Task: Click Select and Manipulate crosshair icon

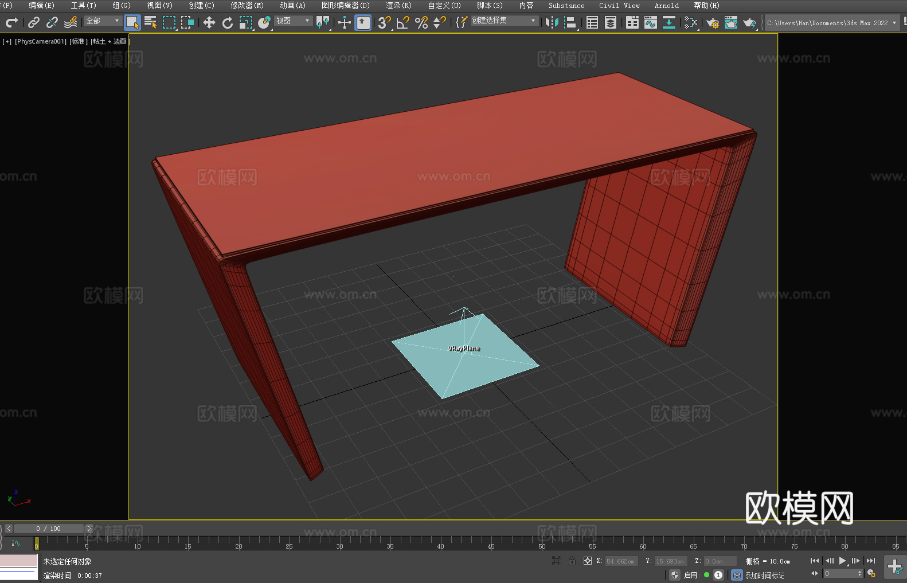Action: [x=345, y=22]
